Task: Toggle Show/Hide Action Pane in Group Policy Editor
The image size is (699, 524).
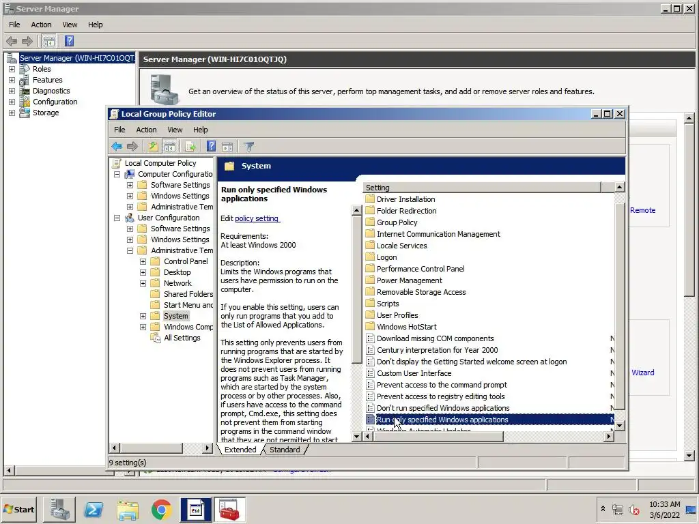Action: pos(227,146)
